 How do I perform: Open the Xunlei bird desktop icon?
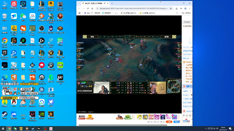(x=51, y=103)
